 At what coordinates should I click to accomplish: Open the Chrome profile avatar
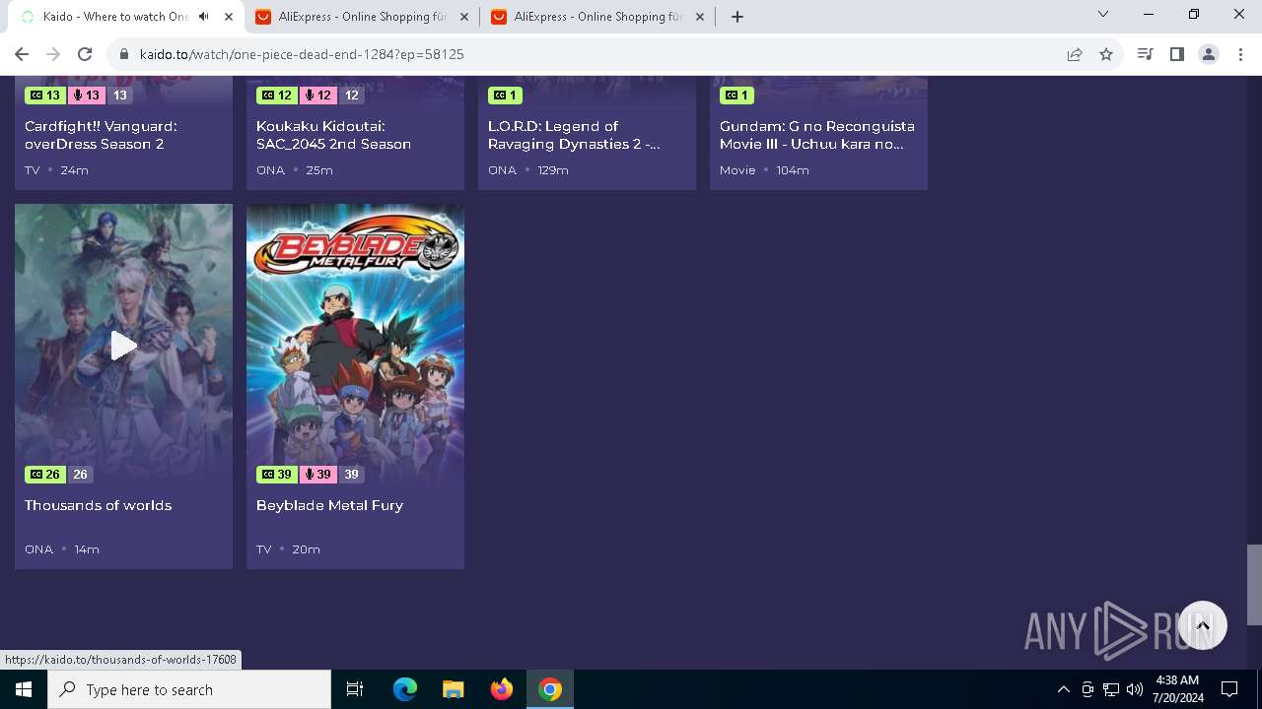(x=1209, y=54)
